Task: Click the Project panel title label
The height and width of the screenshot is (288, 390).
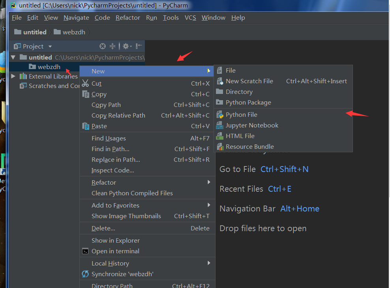Action: (x=33, y=47)
